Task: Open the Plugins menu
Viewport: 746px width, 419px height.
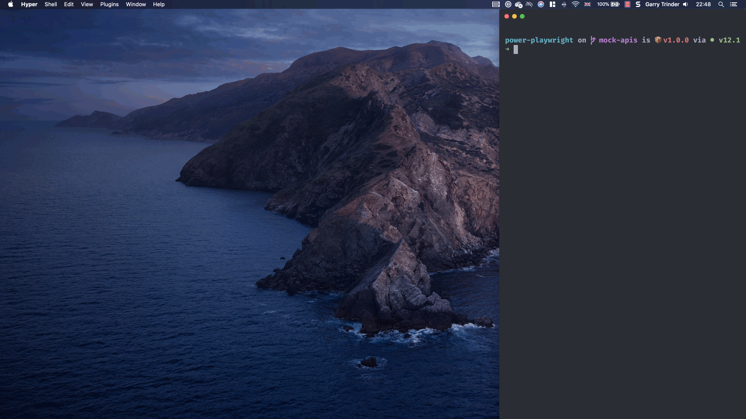Action: (x=109, y=4)
